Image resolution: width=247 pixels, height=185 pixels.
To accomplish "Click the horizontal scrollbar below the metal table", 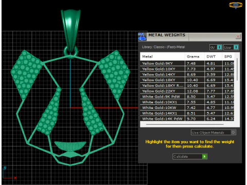I will pos(185,124).
